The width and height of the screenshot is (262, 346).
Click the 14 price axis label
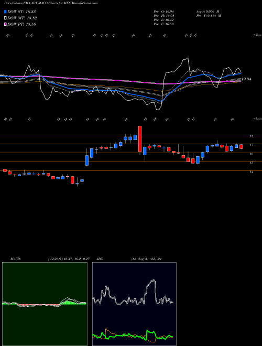click(251, 171)
